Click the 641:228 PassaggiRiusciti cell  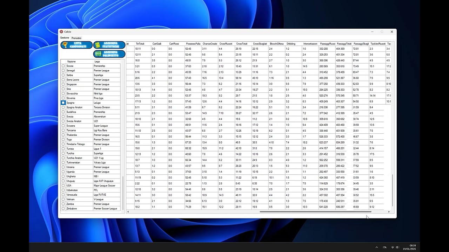[x=327, y=207]
